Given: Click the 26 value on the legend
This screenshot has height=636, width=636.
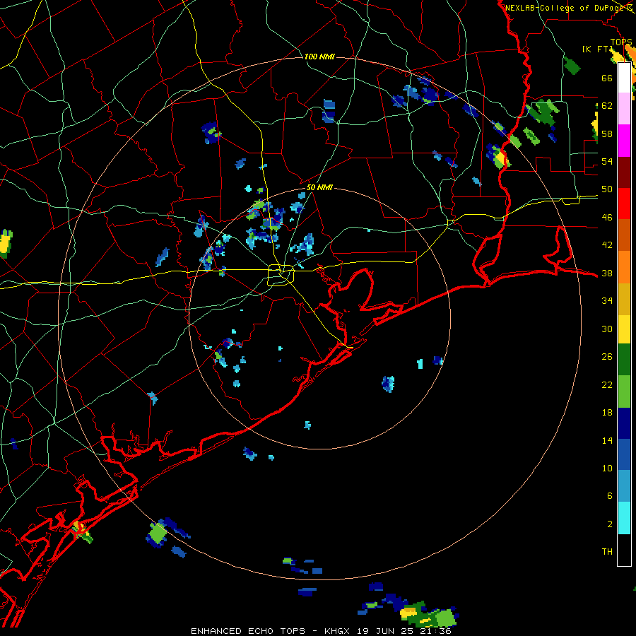Looking at the screenshot, I should [607, 357].
